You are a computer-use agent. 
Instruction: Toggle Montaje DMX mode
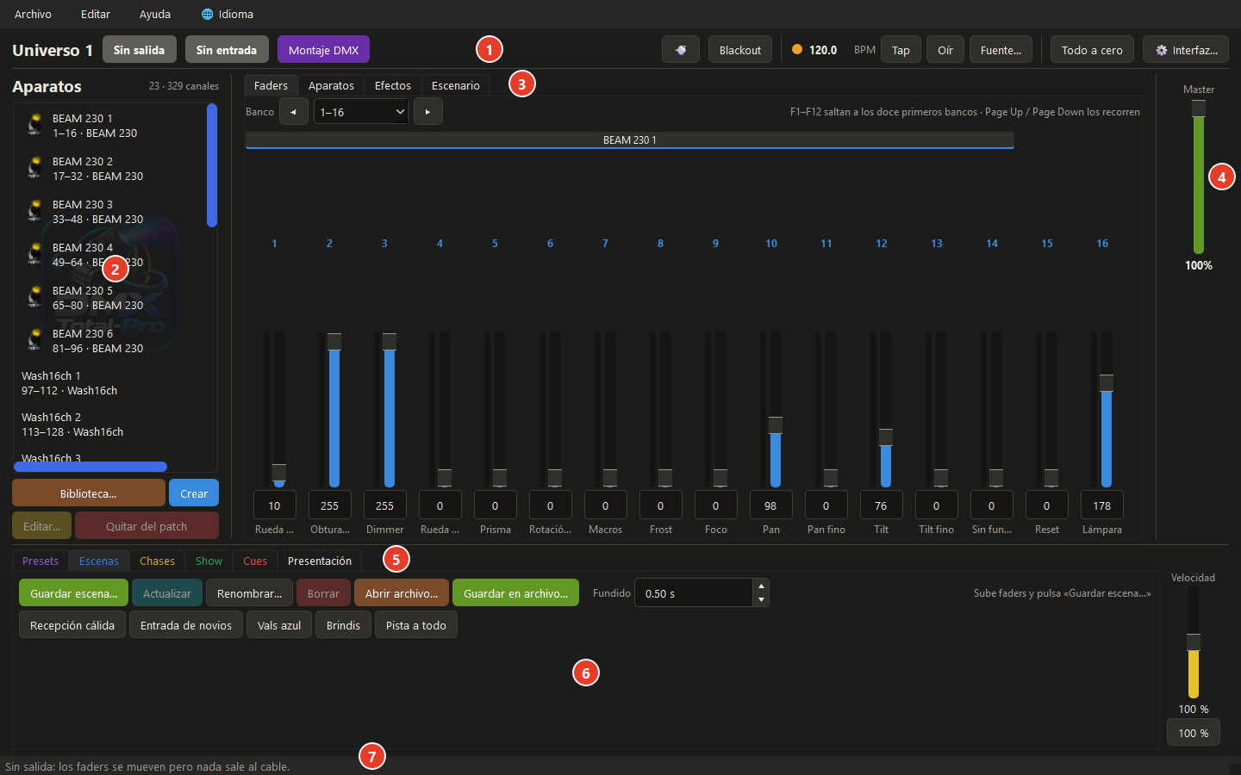[323, 49]
